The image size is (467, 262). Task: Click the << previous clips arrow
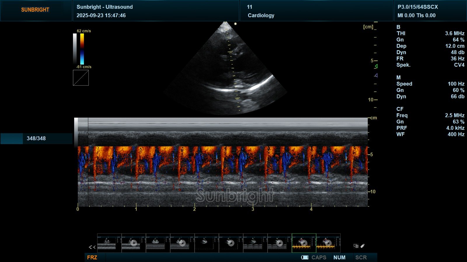92,247
